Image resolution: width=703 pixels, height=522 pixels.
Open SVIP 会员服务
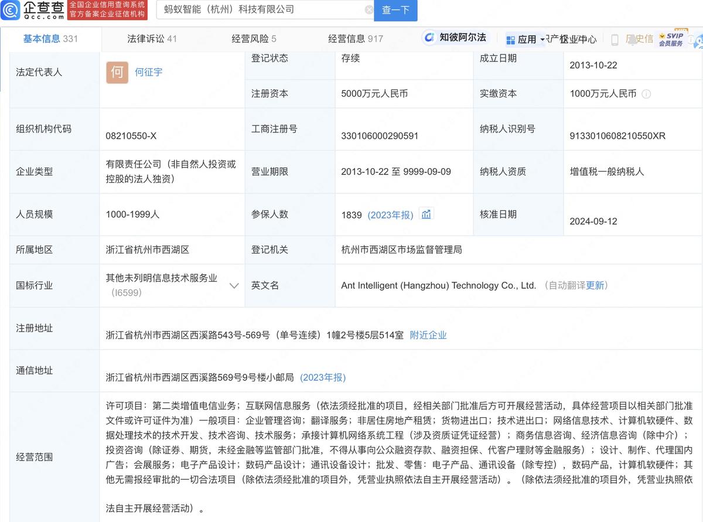[671, 39]
